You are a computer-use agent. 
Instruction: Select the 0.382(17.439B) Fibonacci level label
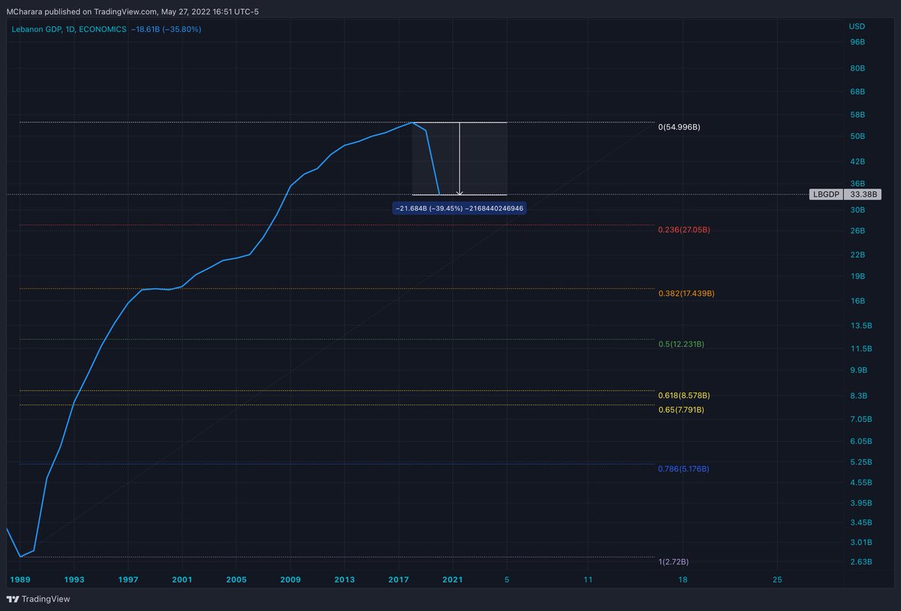(x=686, y=293)
